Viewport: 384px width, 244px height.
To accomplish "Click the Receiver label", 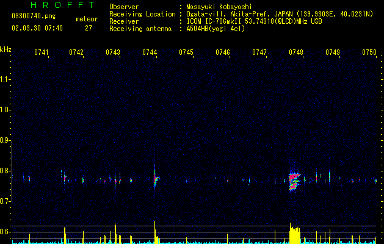I will tap(124, 21).
